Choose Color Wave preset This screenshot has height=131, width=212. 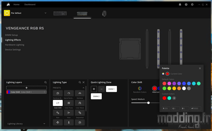click(80, 103)
